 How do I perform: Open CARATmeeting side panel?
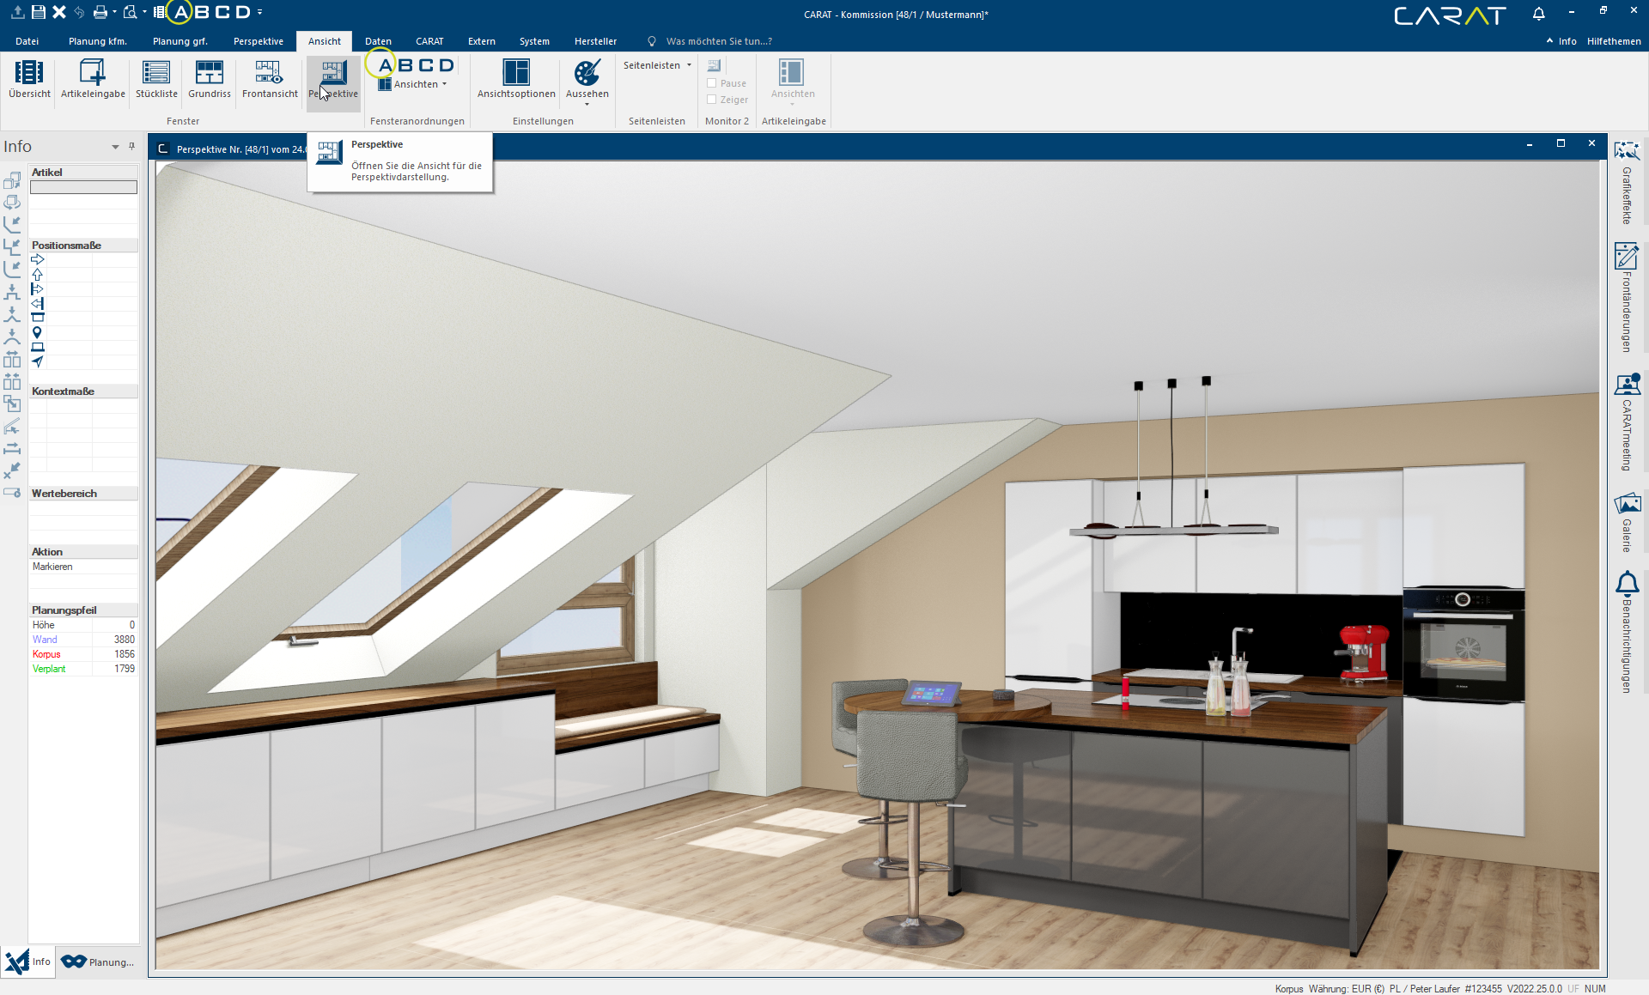pos(1627,422)
